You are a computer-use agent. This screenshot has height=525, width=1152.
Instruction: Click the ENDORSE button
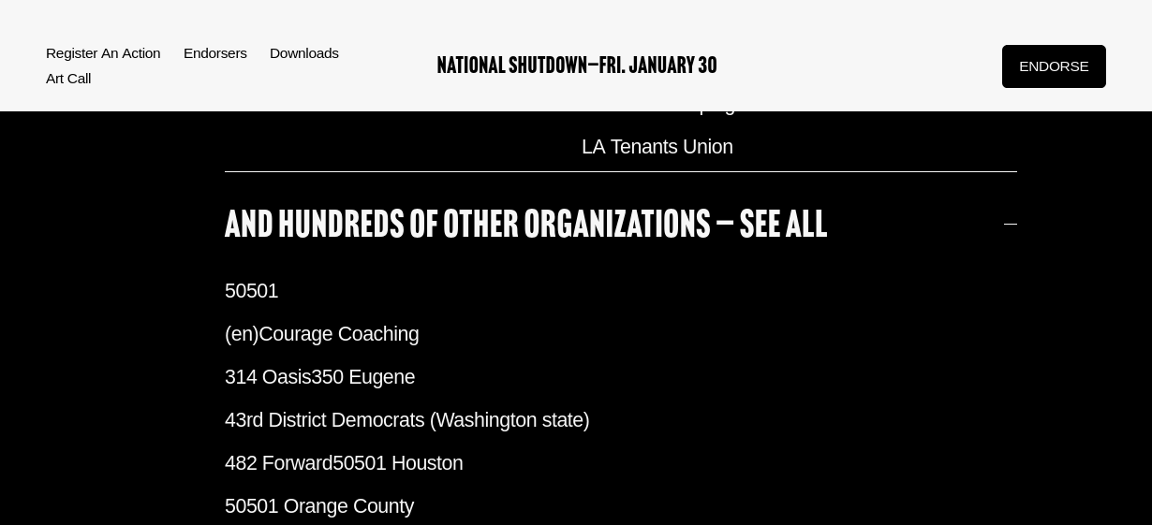tap(1053, 66)
